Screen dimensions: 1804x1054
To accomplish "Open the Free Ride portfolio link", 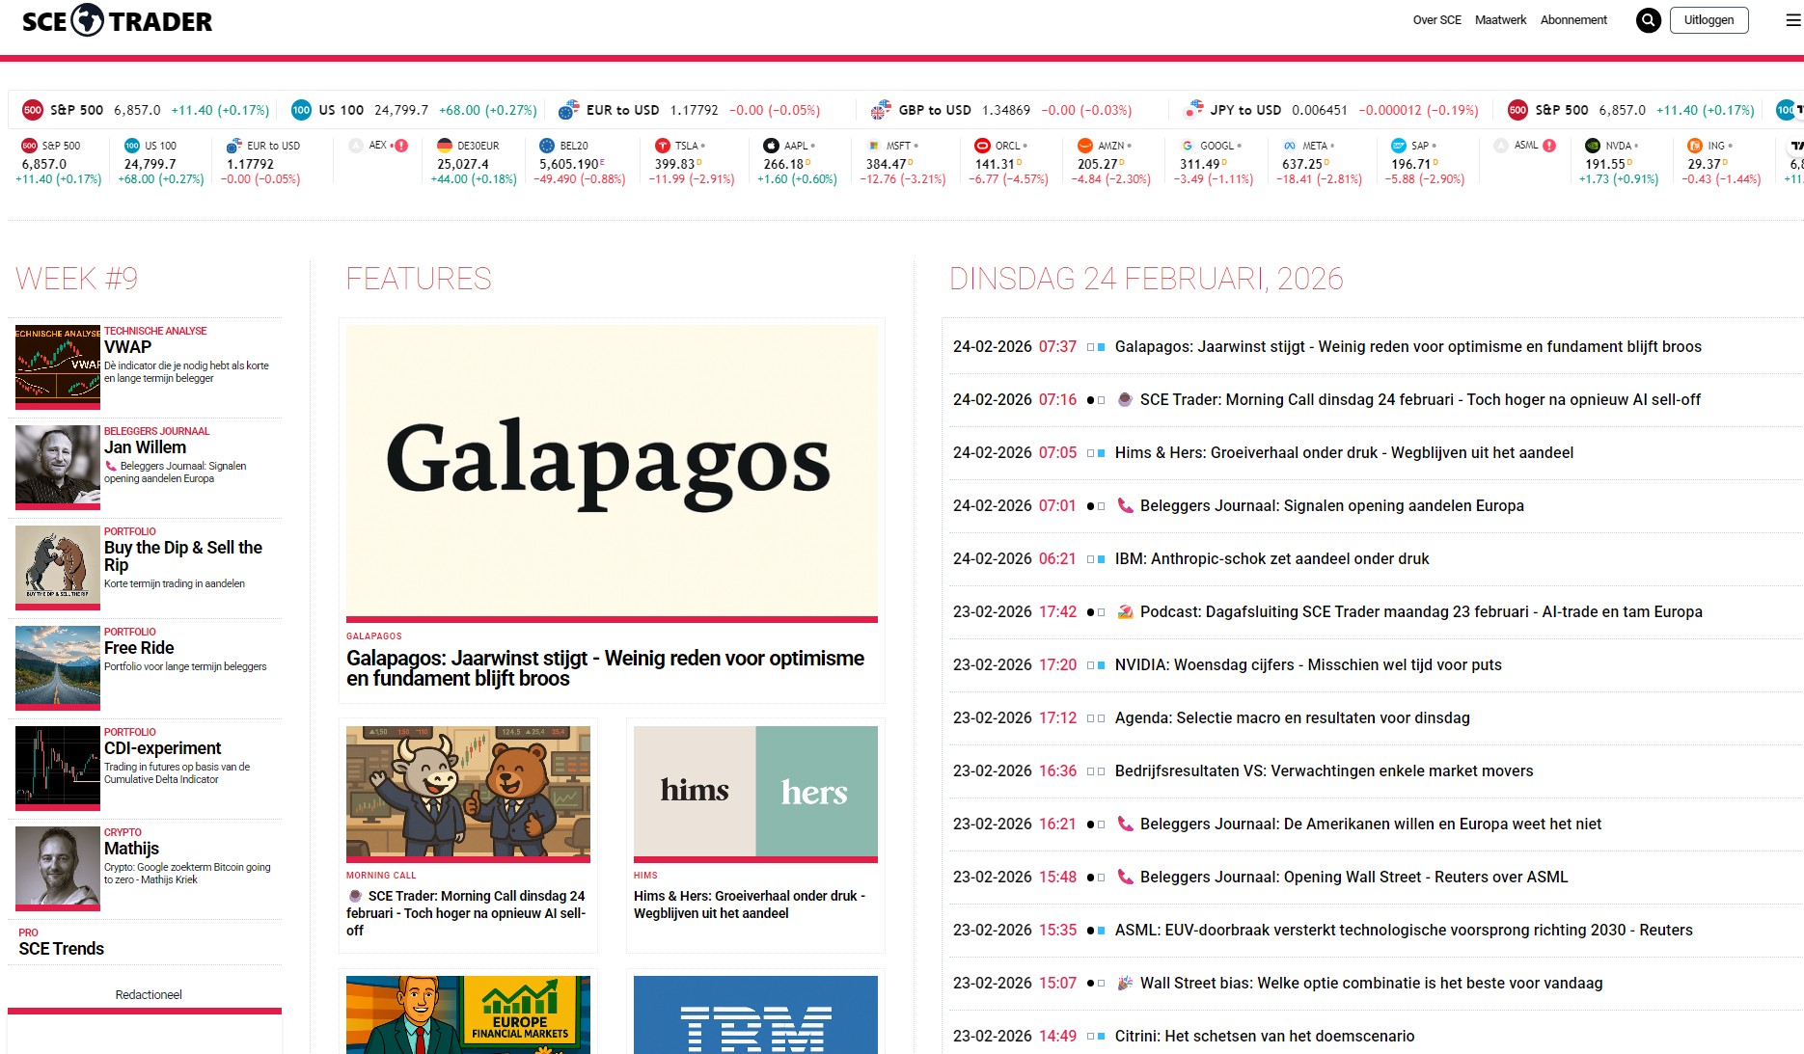I will (x=139, y=648).
